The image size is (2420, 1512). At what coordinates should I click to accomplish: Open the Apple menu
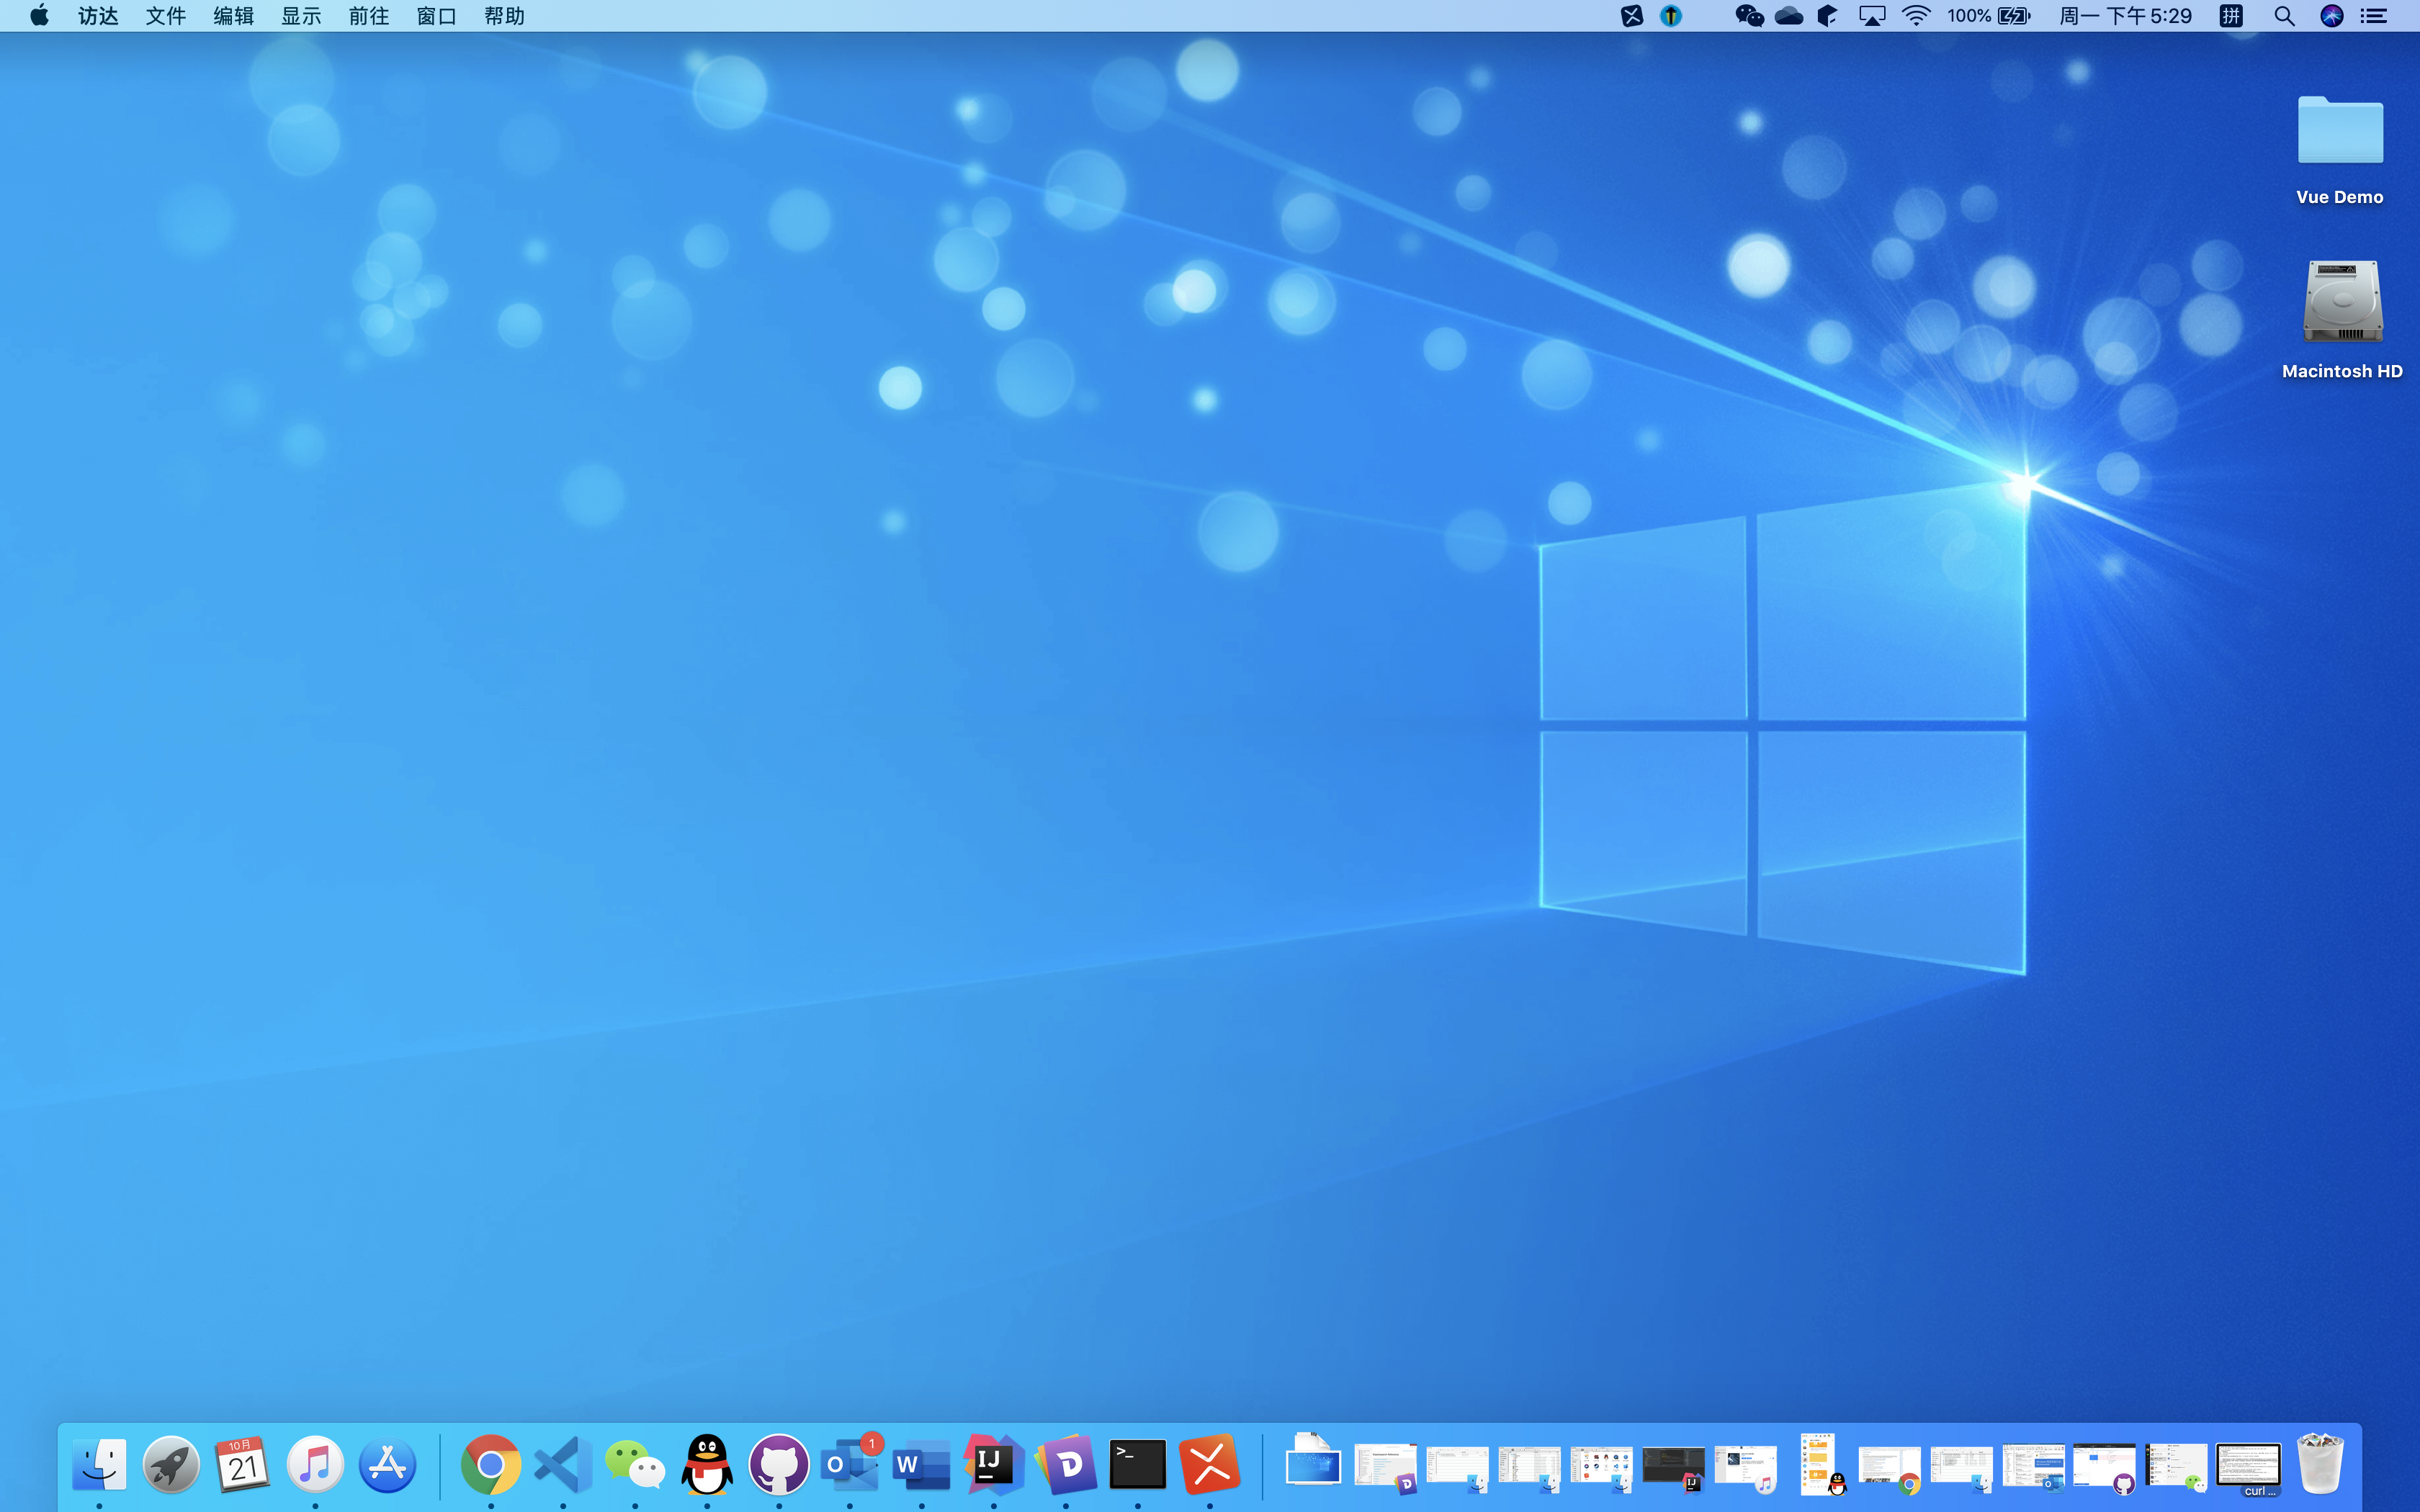pos(39,15)
